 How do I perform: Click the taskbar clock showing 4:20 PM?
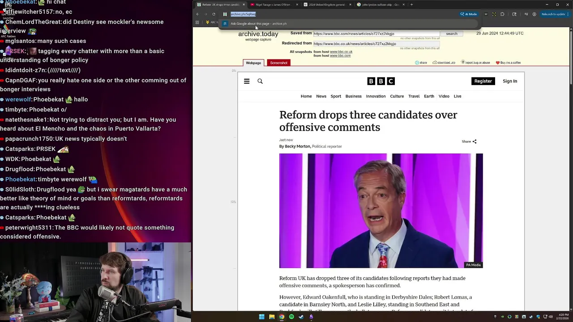point(563,317)
